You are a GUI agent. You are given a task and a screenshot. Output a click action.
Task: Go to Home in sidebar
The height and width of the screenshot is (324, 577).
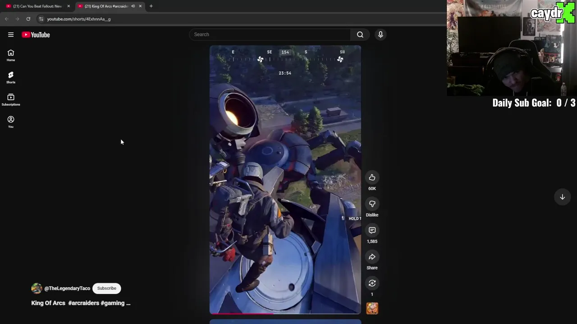point(11,55)
